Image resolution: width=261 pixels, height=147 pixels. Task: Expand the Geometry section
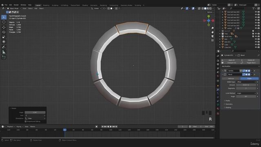228,104
